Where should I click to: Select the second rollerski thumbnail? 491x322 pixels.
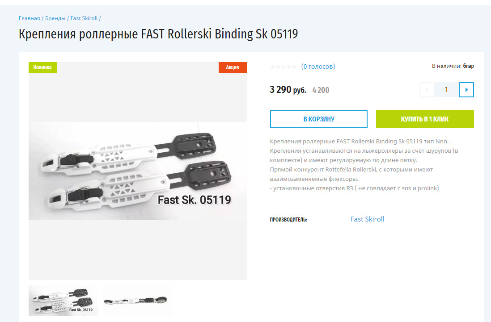137,301
